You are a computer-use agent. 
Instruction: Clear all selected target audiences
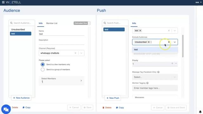pyautogui.click(x=169, y=31)
